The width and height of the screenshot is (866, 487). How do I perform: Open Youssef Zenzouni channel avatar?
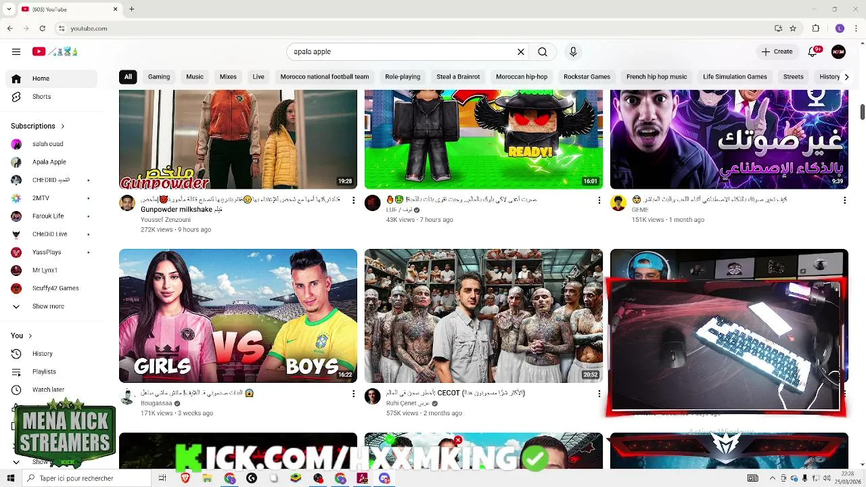point(127,203)
